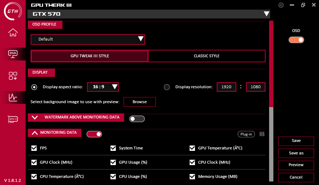Switch to GPU Tweak III Style tab
The height and width of the screenshot is (185, 319).
(x=89, y=56)
